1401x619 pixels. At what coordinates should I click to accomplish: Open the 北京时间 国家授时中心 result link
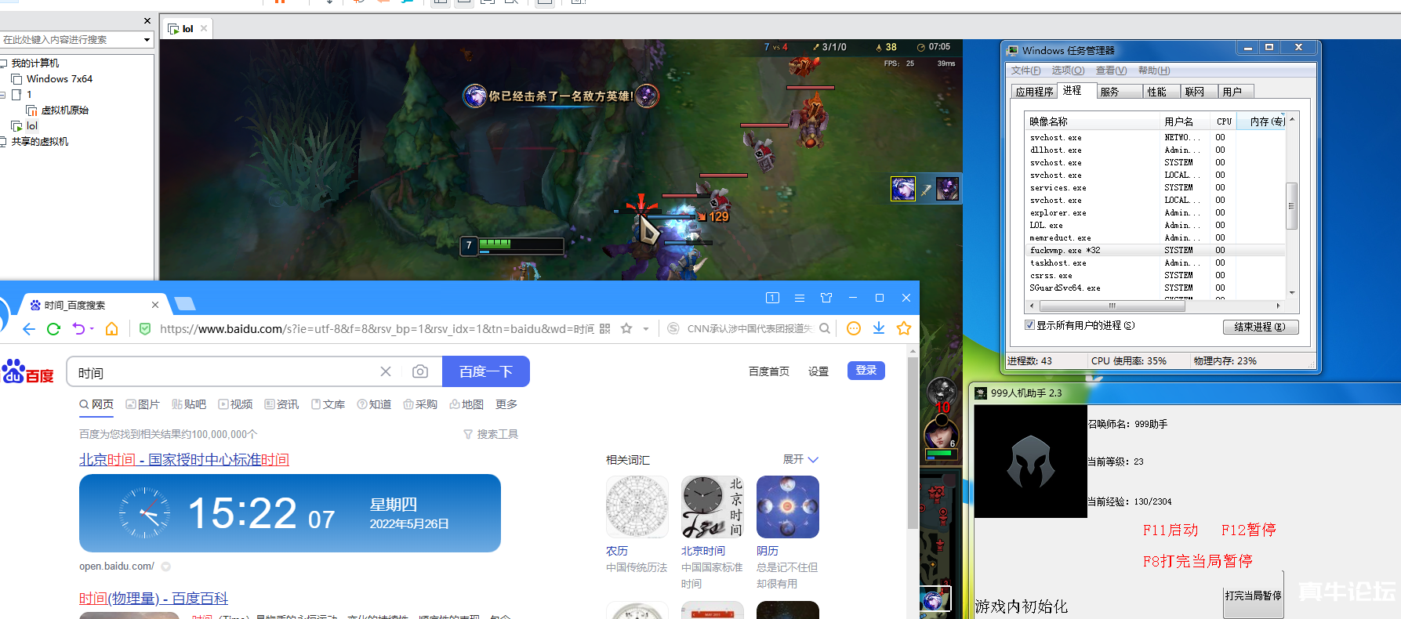tap(184, 460)
